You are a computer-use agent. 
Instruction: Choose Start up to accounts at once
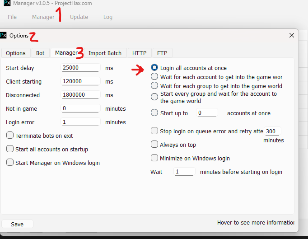pyautogui.click(x=154, y=113)
